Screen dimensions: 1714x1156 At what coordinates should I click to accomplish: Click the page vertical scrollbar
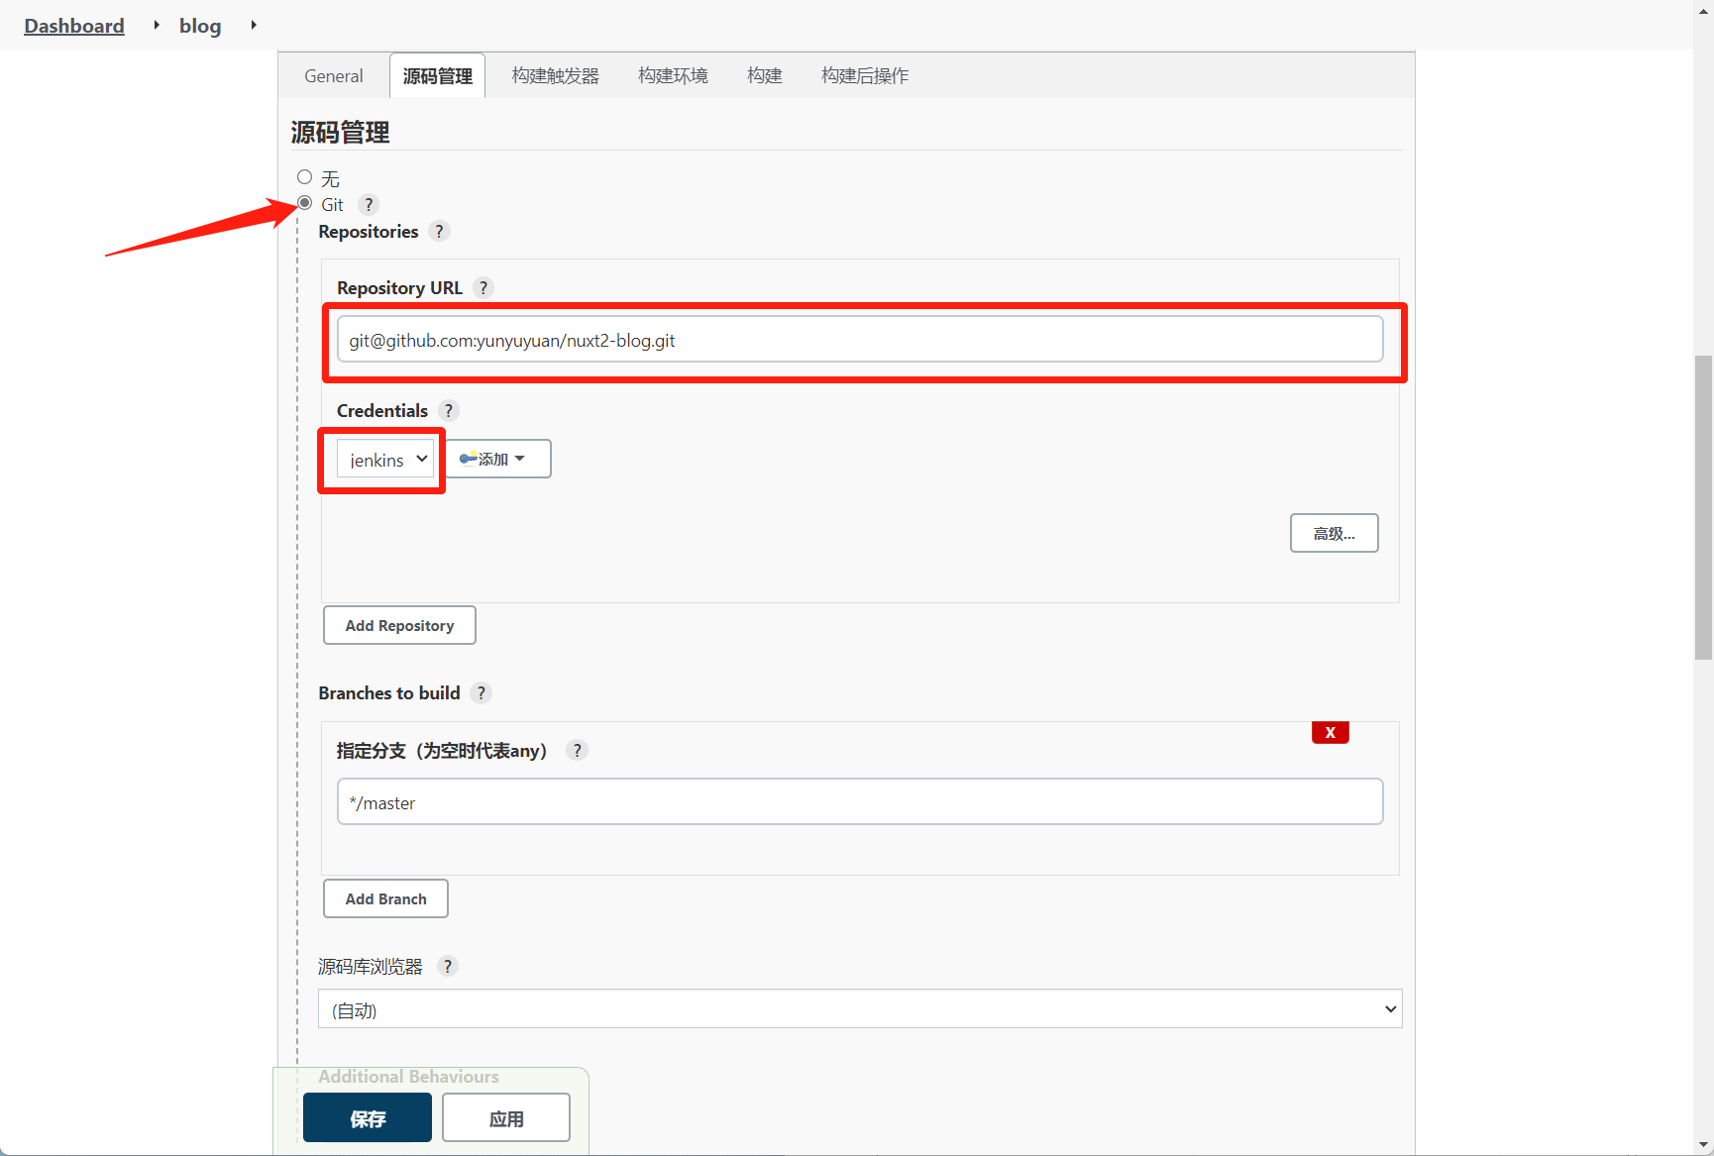pyautogui.click(x=1703, y=507)
